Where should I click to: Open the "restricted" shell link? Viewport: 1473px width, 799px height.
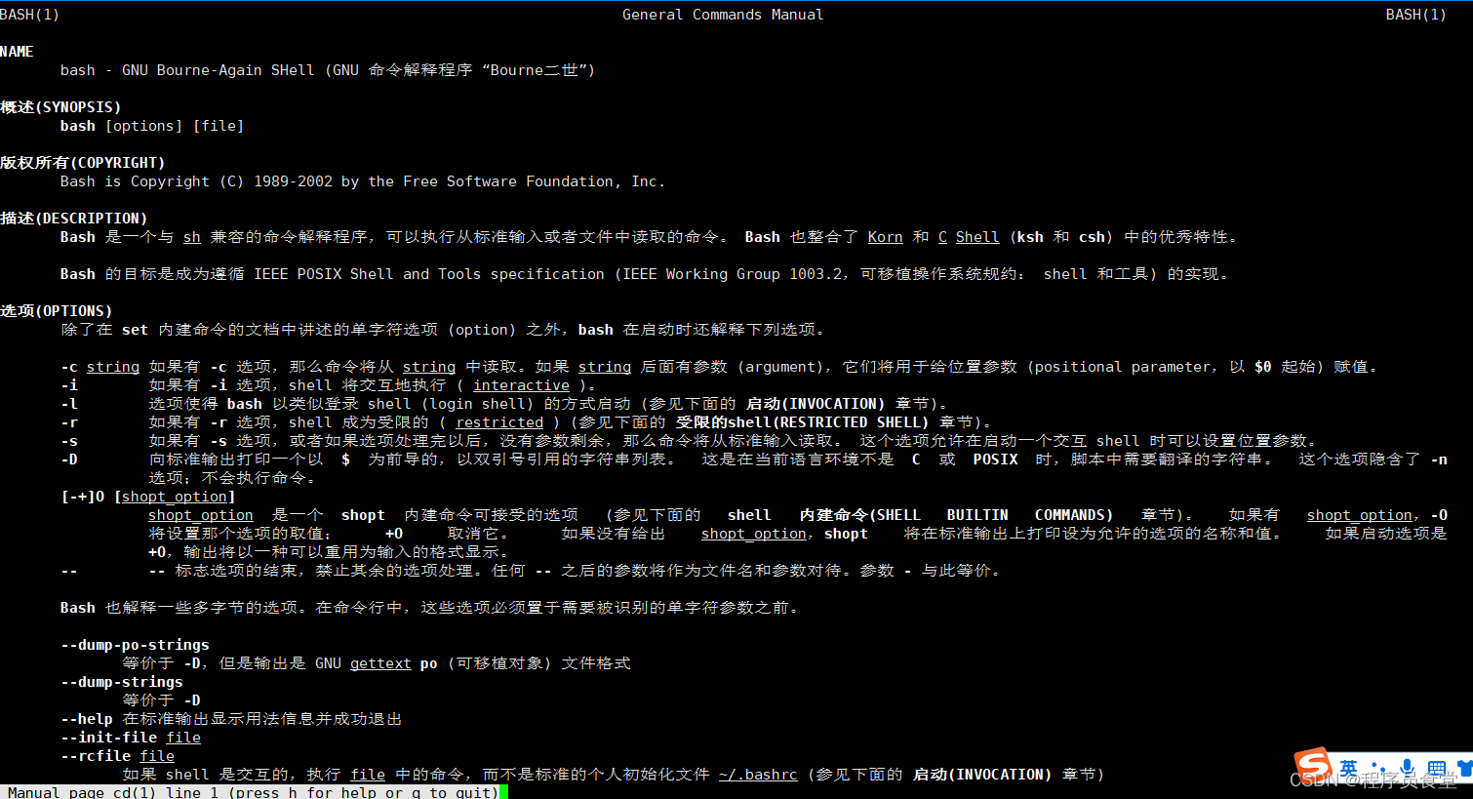pos(498,421)
